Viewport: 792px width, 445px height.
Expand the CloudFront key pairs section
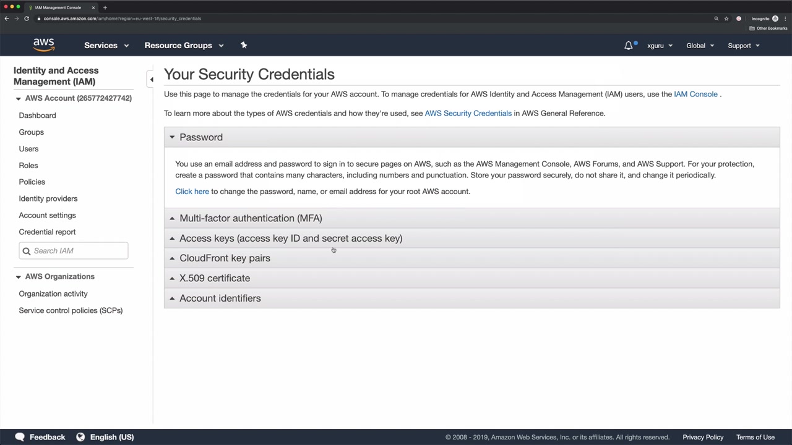(225, 258)
